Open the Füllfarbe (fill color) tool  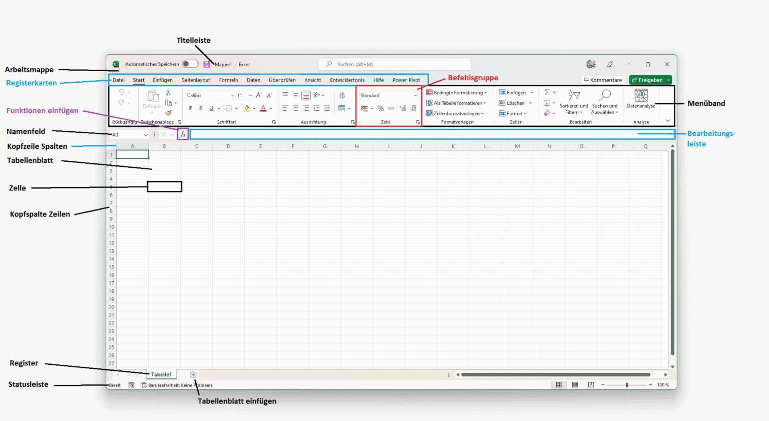click(248, 108)
